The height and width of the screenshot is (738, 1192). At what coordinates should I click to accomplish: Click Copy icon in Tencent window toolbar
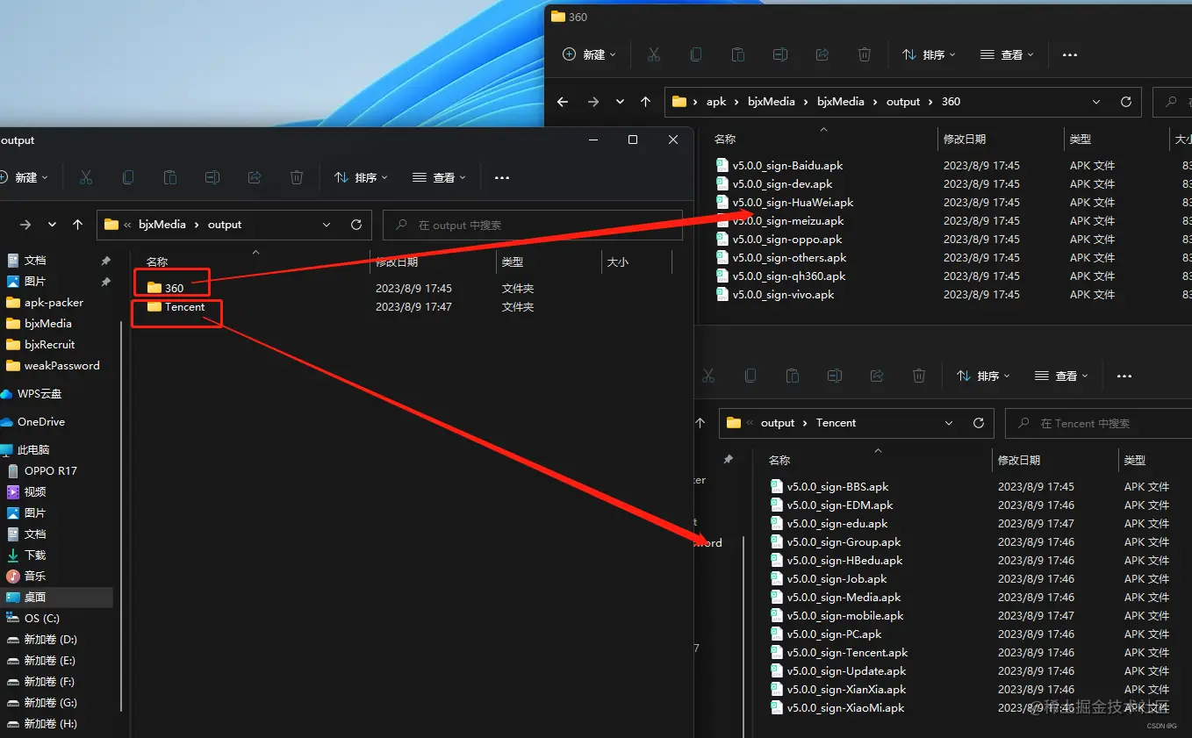pyautogui.click(x=750, y=376)
